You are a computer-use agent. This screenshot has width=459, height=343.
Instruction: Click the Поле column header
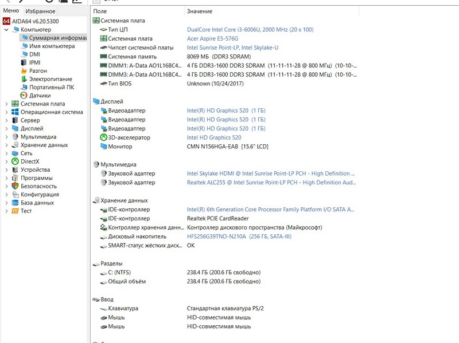[x=100, y=11]
